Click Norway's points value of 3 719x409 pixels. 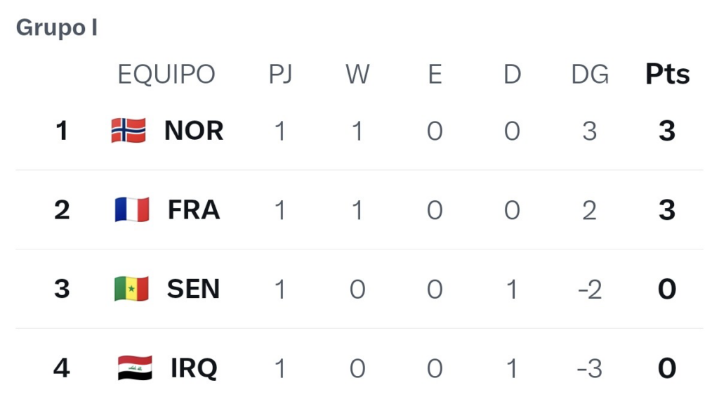[667, 131]
